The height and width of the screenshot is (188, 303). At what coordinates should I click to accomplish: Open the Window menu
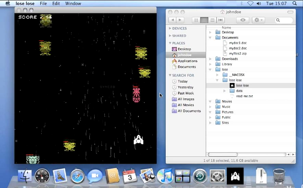pyautogui.click(x=73, y=3)
